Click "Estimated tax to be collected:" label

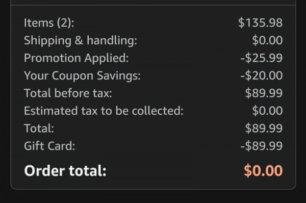pyautogui.click(x=104, y=111)
